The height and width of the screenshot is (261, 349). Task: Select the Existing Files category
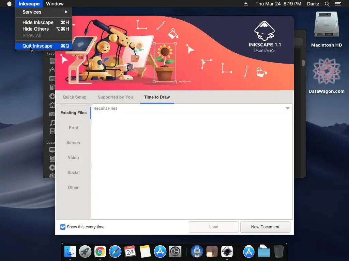[x=74, y=113]
